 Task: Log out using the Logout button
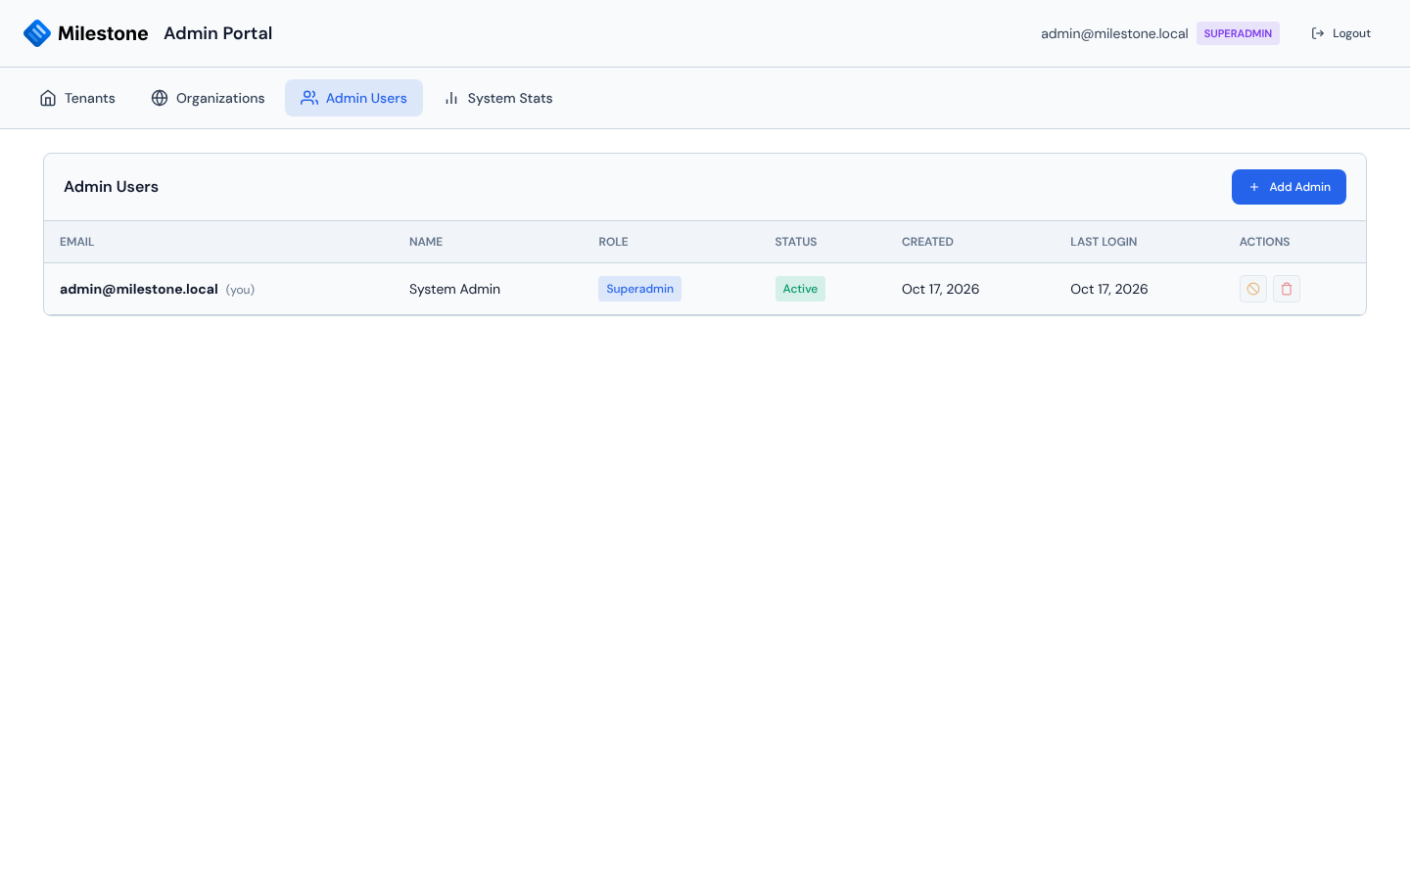point(1340,33)
